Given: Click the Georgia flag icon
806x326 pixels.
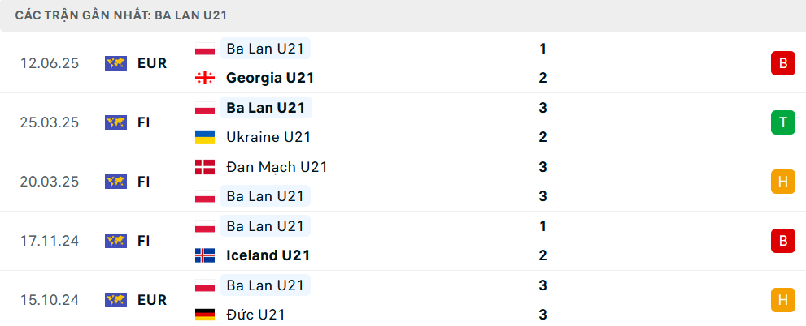Looking at the screenshot, I should point(205,78).
